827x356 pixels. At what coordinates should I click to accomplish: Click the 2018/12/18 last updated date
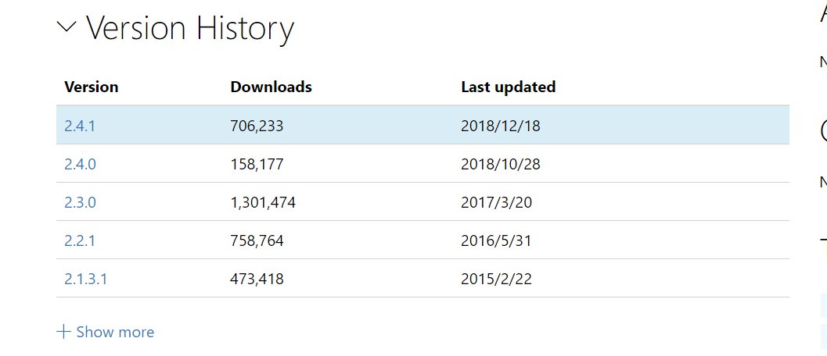tap(501, 126)
